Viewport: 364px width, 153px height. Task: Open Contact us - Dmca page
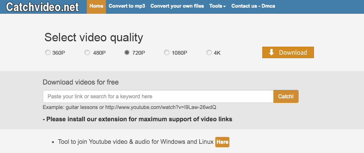pos(253,6)
